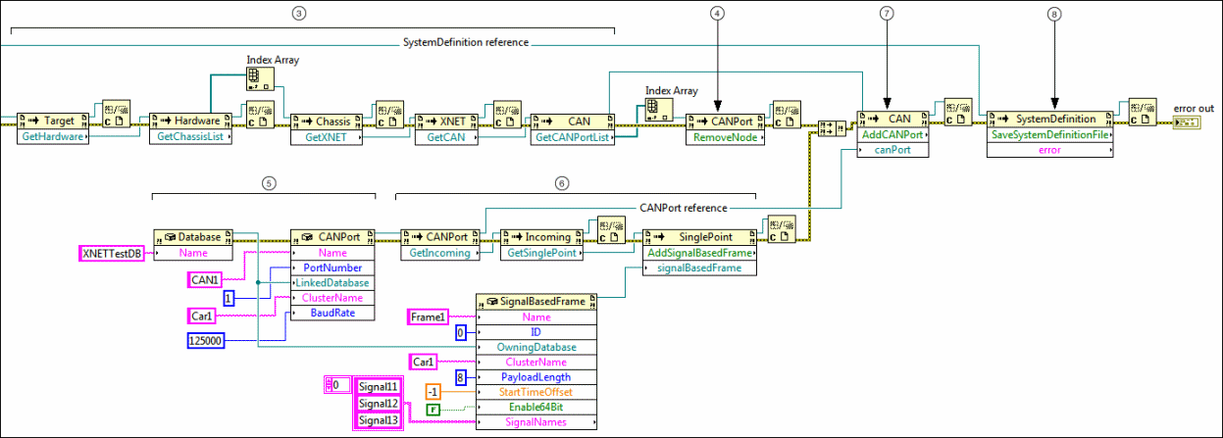Click the circled callout number 8
Screen dimensions: 1223x438
(1054, 13)
